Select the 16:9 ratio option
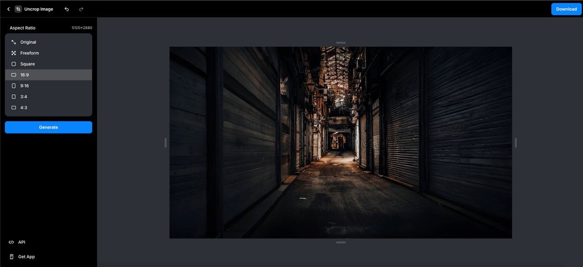The image size is (583, 267). click(x=48, y=75)
